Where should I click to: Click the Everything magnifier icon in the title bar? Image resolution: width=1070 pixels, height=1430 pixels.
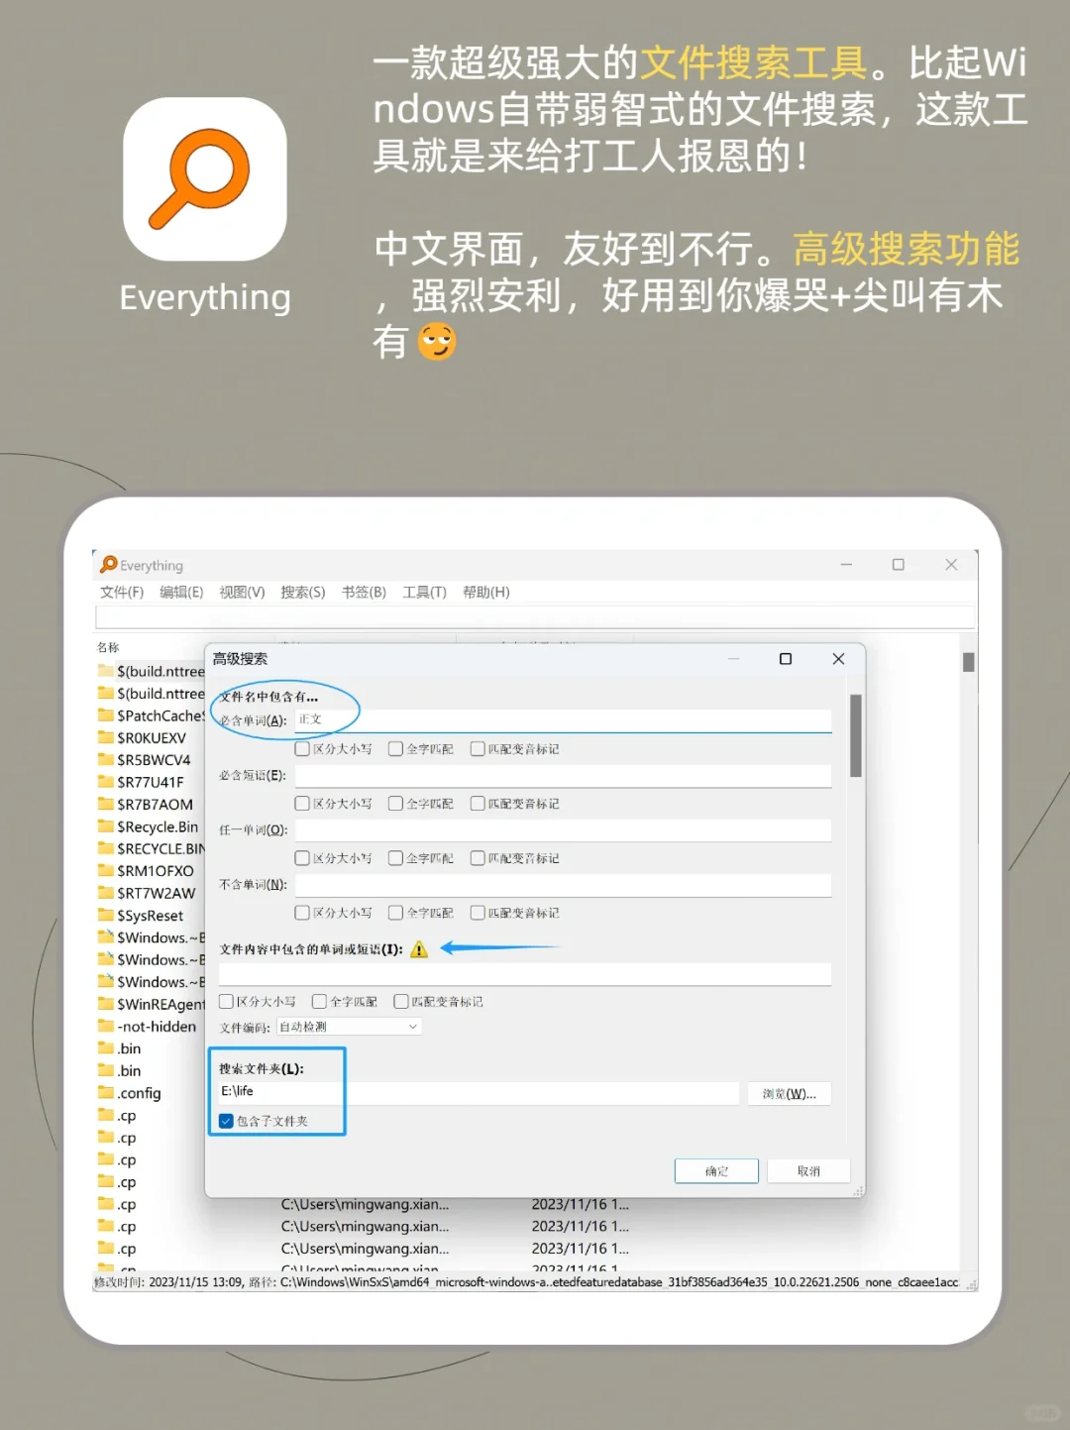coord(107,565)
